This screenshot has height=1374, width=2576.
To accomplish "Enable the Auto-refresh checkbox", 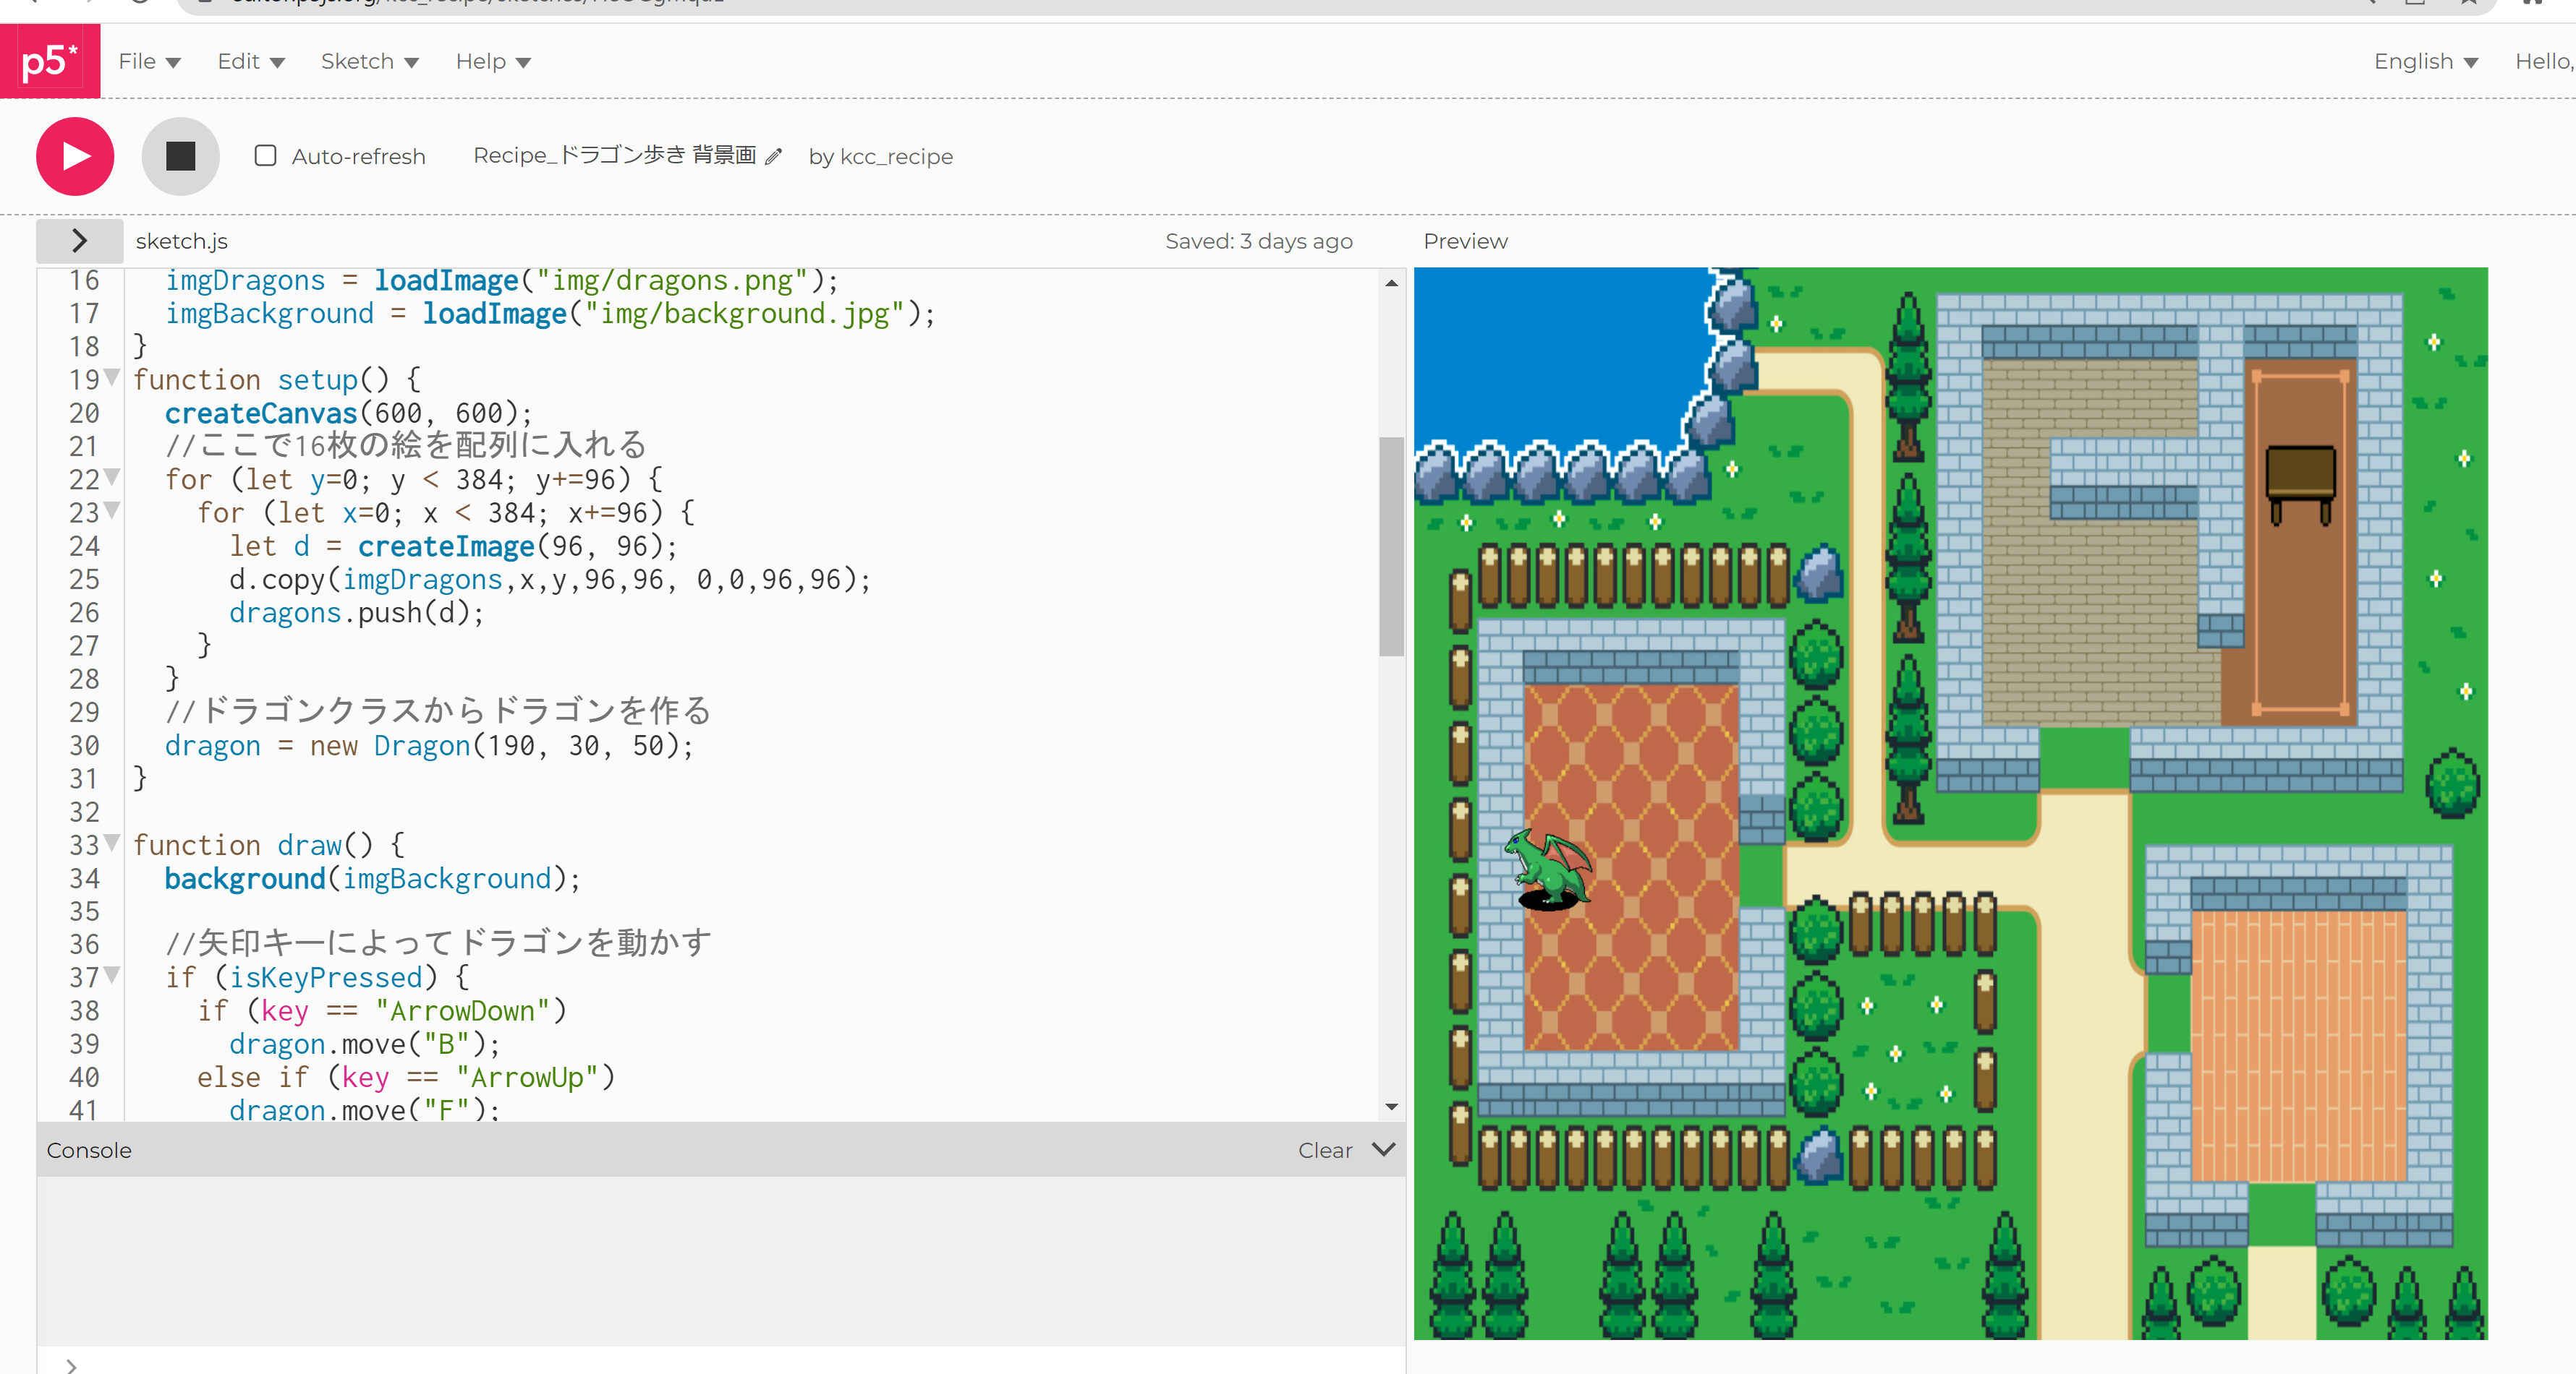I will (x=265, y=156).
